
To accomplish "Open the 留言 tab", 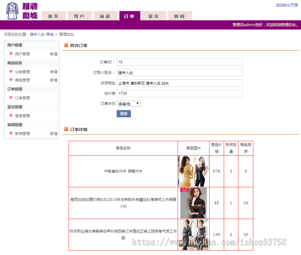I will (154, 15).
